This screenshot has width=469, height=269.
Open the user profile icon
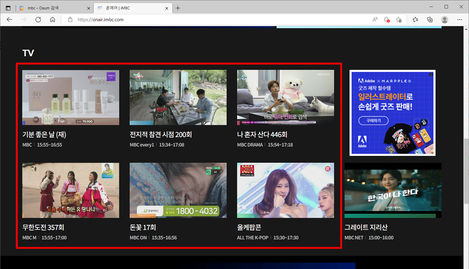point(445,20)
